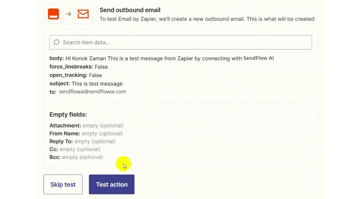Click the Skip test button
354x199 pixels.
tap(63, 184)
